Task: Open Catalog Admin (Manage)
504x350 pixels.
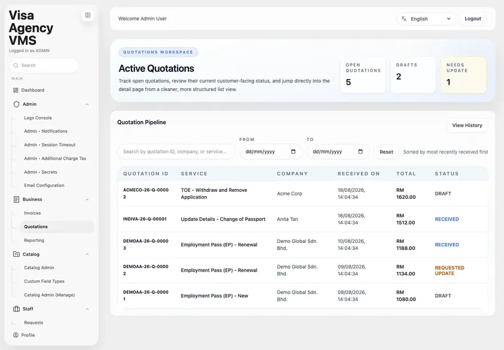Action: (49, 294)
